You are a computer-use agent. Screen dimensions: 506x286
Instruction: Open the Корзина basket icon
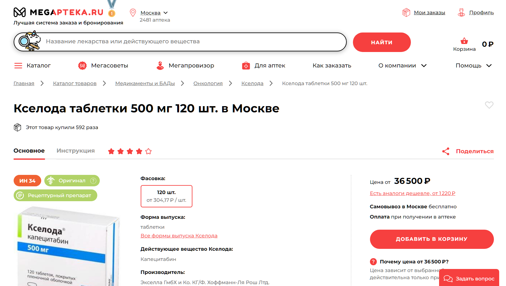tap(464, 41)
